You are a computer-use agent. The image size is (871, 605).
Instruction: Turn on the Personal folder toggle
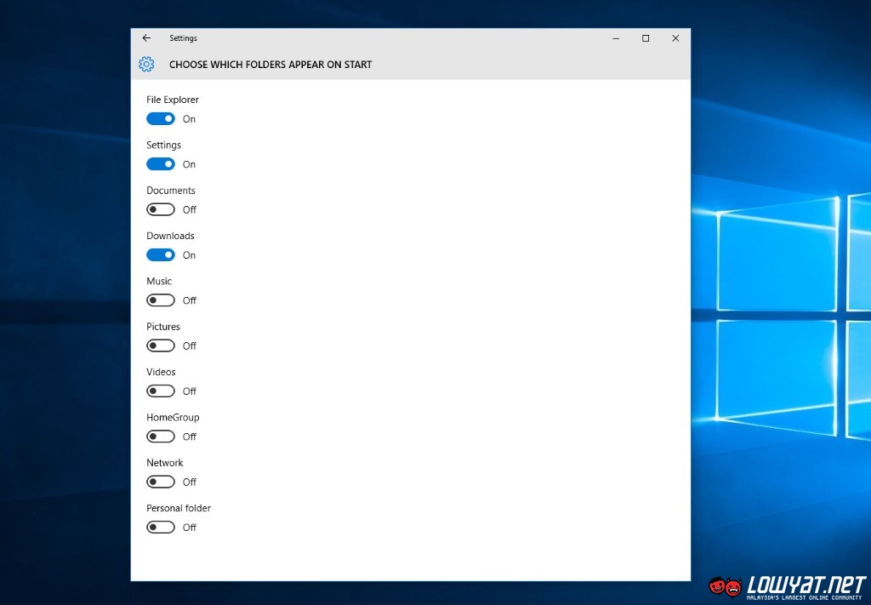click(x=161, y=528)
